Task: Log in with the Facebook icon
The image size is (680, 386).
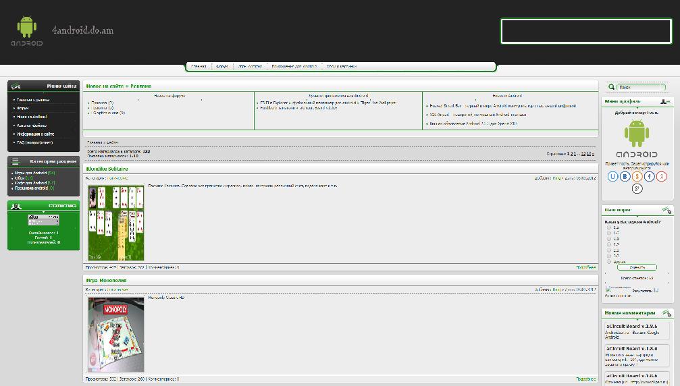Action: (649, 176)
